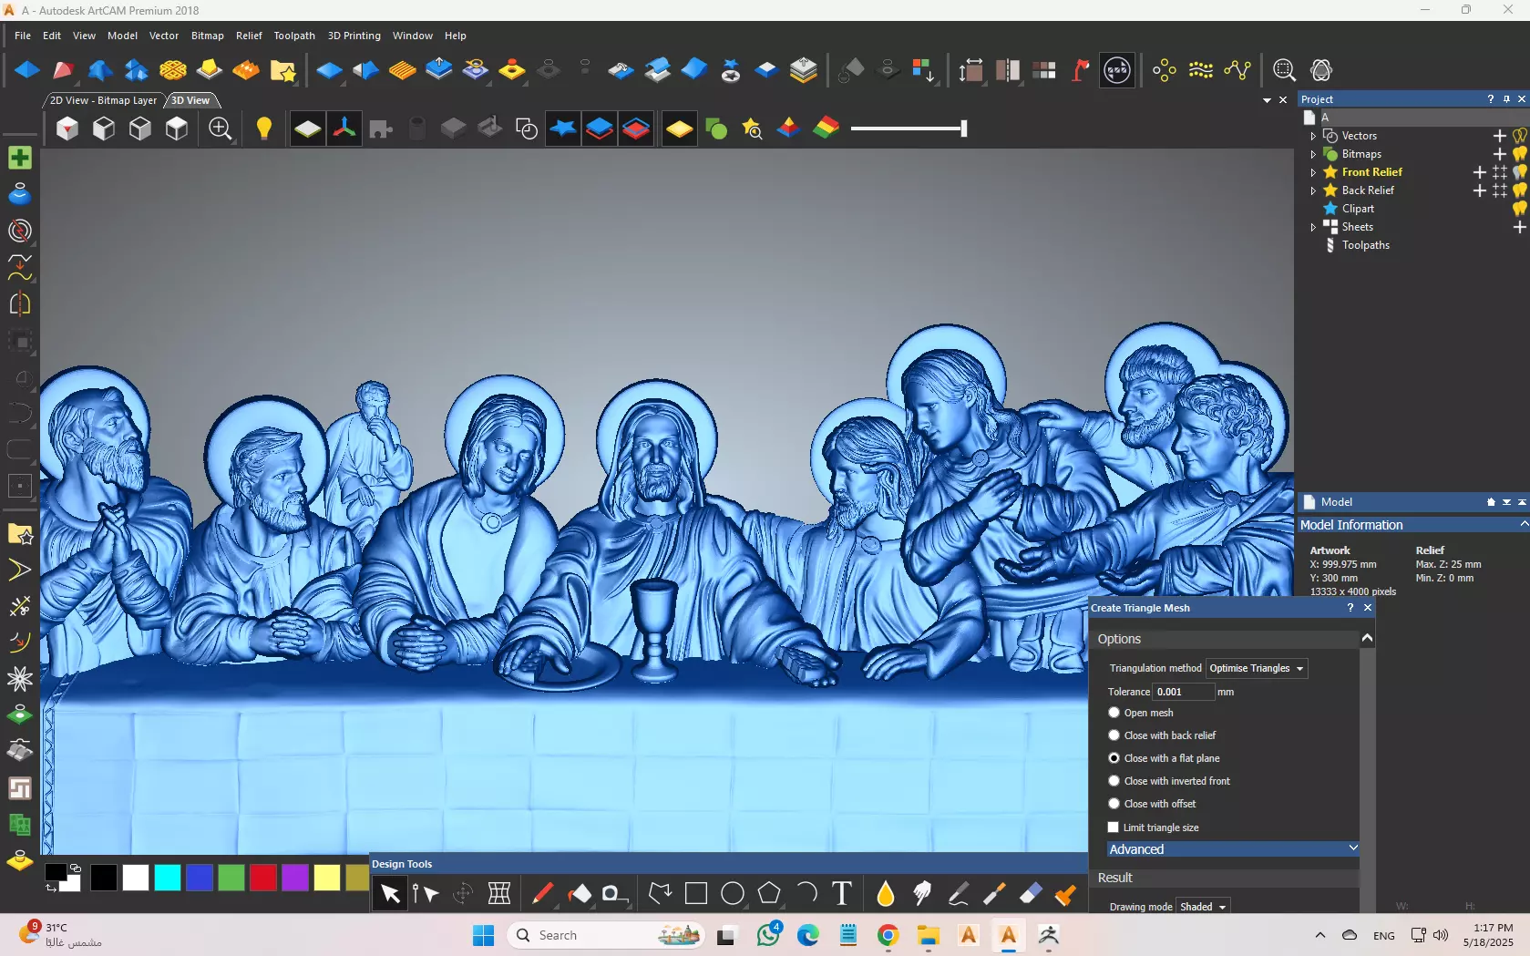Choose the Smudge finger sculpting tool

point(921,893)
